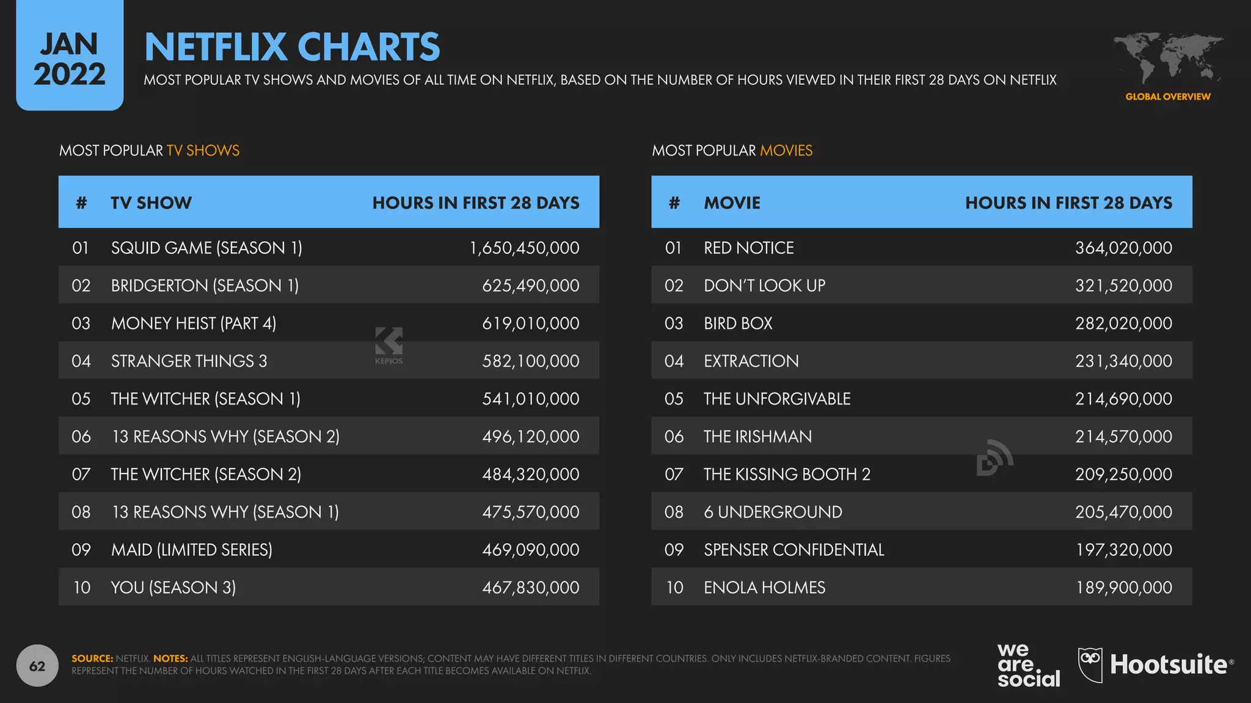
Task: Click the Kepios watermark logo
Action: tap(388, 345)
